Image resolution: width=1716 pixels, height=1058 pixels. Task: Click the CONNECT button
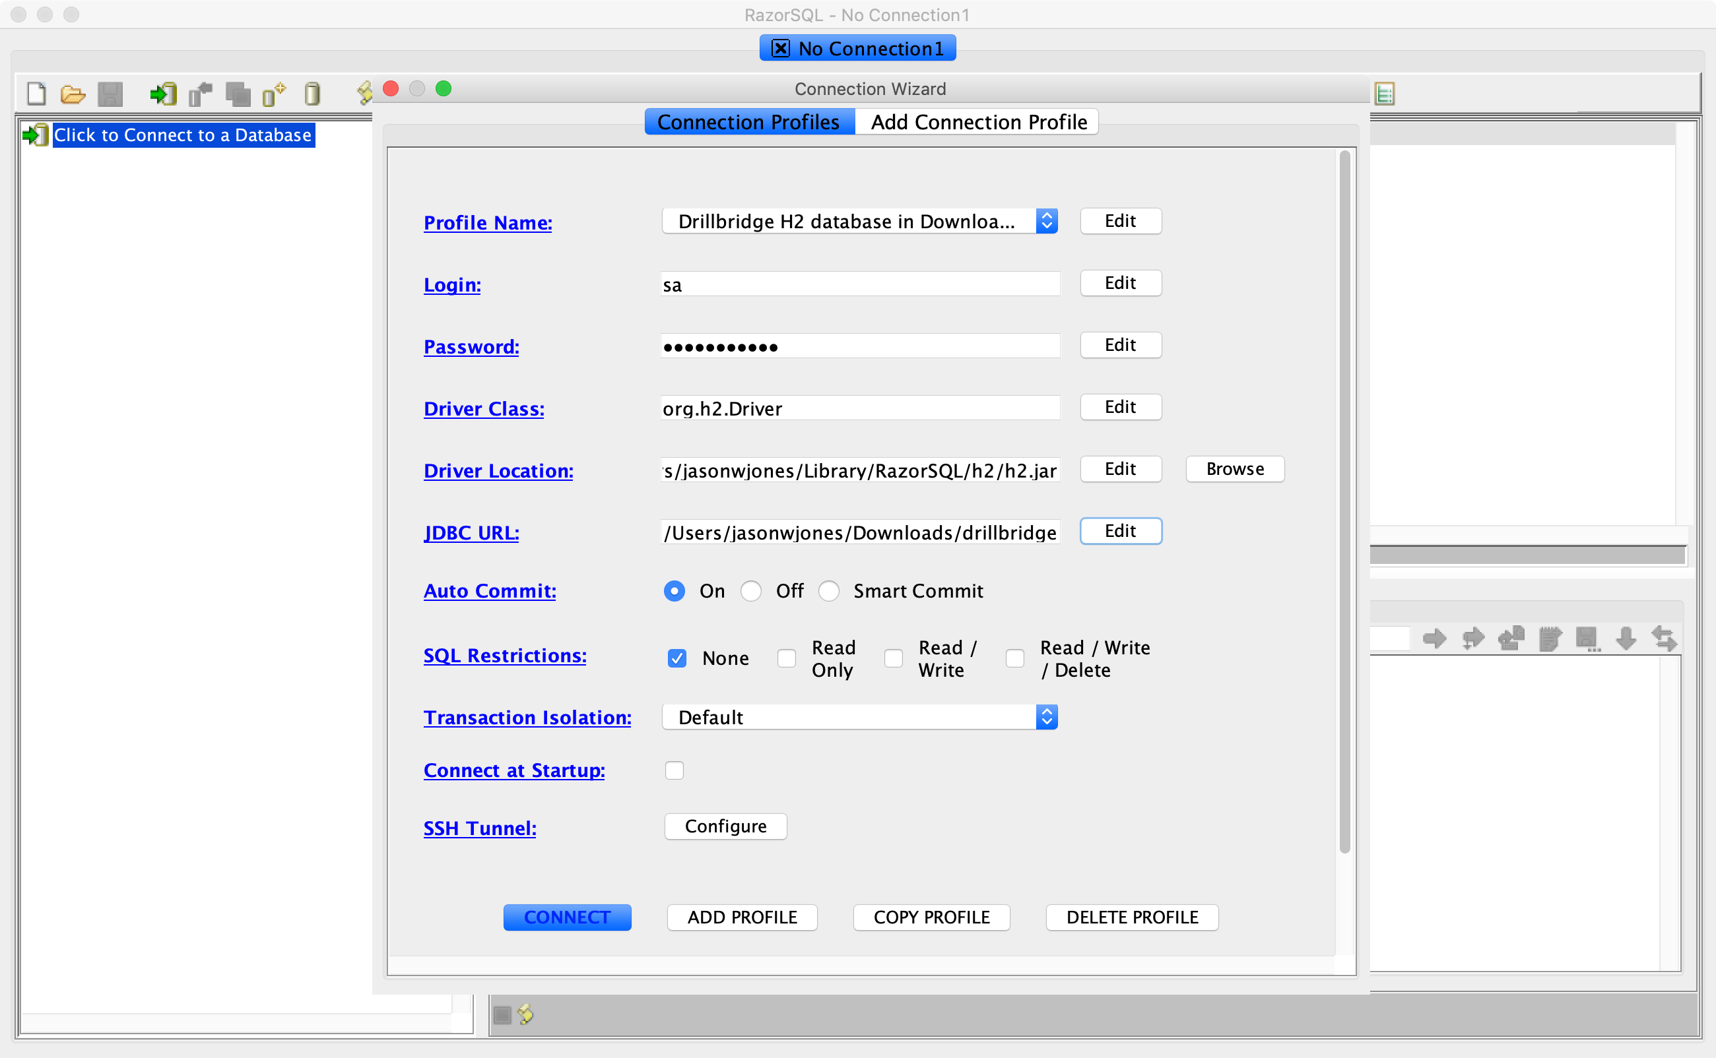coord(568,916)
